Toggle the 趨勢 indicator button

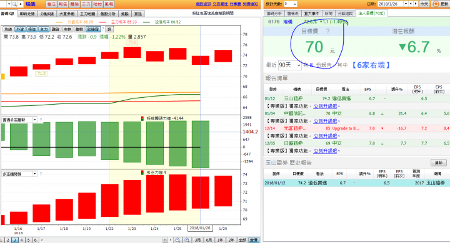[79, 29]
